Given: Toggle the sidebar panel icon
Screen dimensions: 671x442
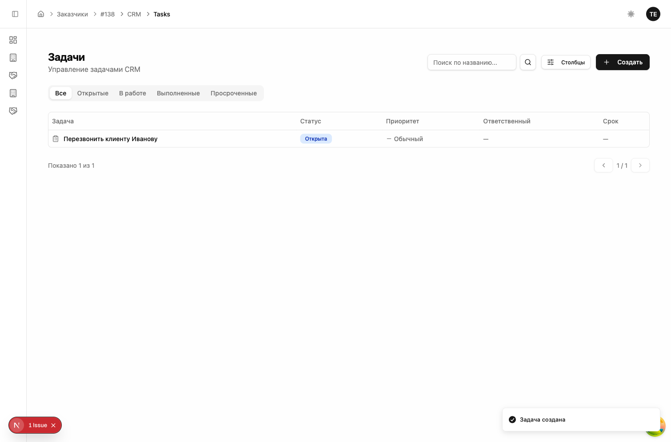Looking at the screenshot, I should 15,14.
